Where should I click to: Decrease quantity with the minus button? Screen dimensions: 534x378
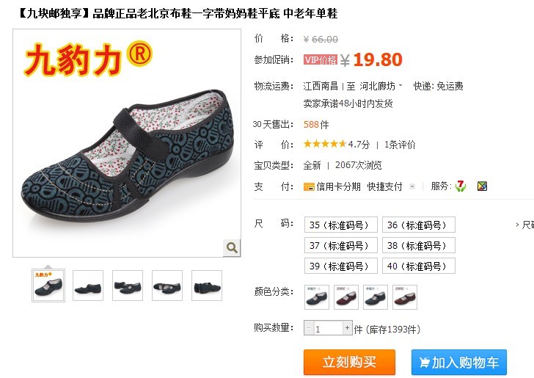309,328
